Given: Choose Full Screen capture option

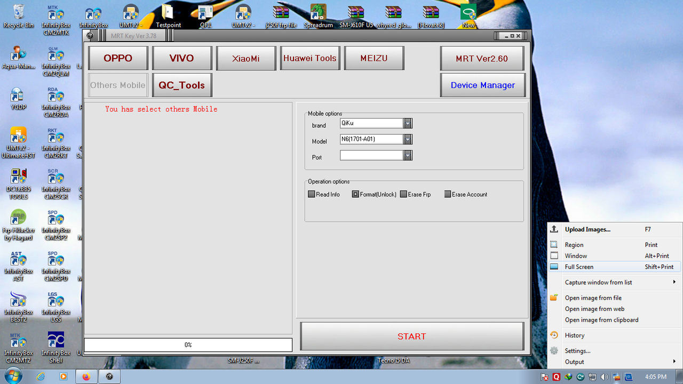Looking at the screenshot, I should pos(615,267).
